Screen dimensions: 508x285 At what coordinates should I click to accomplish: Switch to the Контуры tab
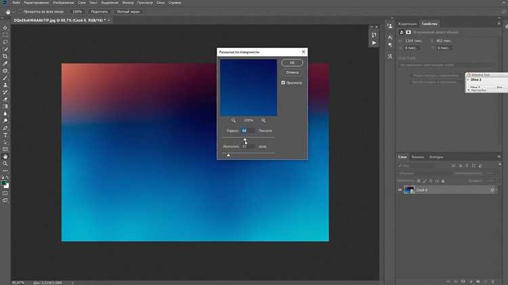coord(436,157)
